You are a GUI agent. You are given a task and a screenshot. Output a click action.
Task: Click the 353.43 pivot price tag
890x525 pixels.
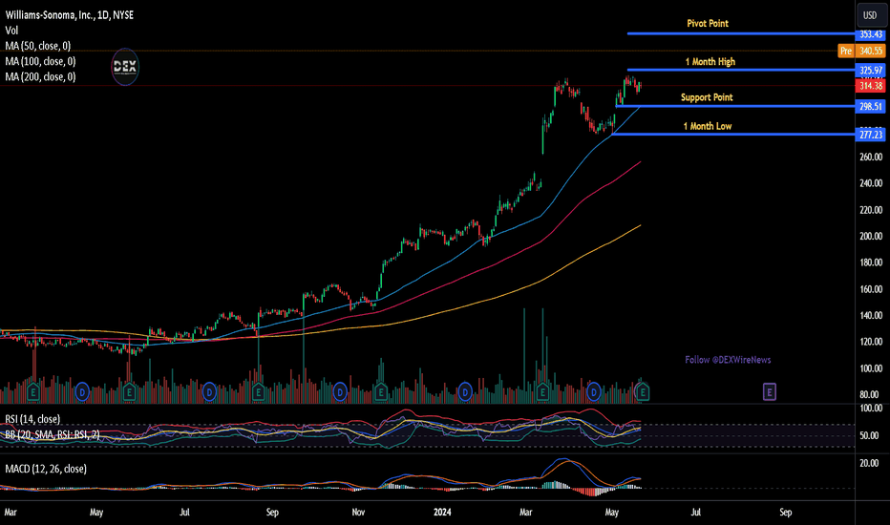pyautogui.click(x=871, y=34)
